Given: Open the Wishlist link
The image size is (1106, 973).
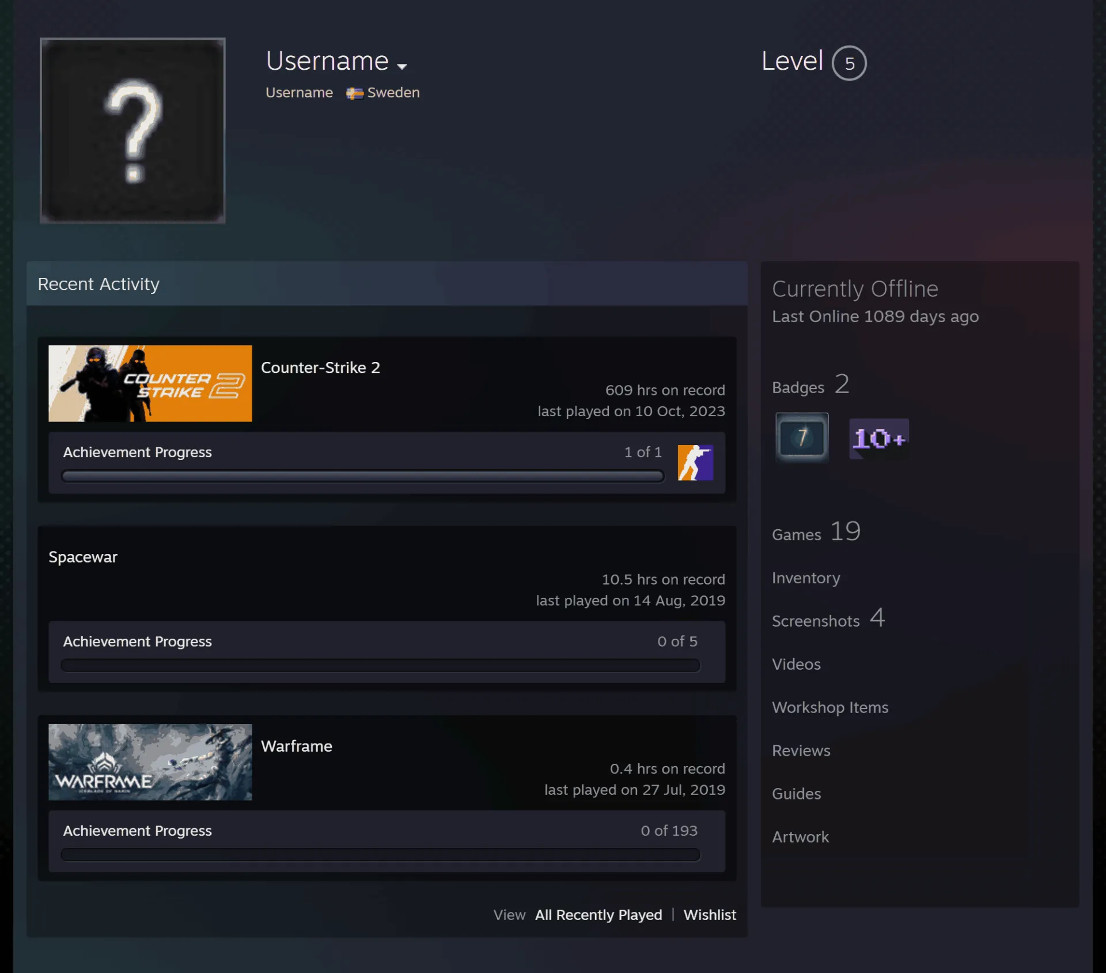Looking at the screenshot, I should tap(710, 915).
